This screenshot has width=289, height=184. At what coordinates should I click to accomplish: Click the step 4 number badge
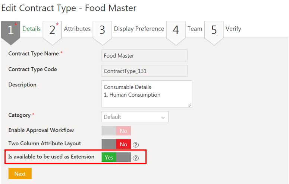[x=176, y=30]
